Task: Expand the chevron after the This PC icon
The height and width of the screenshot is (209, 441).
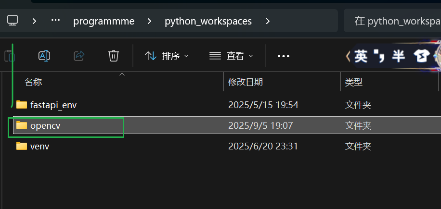Action: tap(34, 21)
